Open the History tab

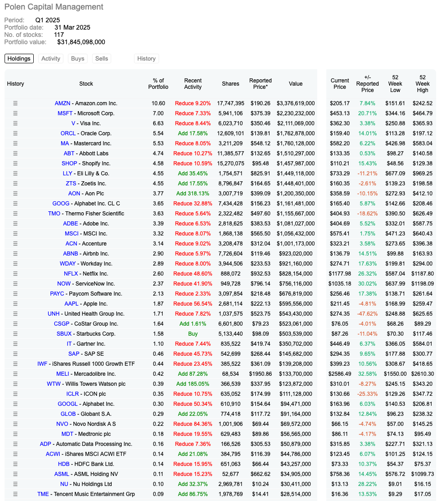[x=146, y=58]
